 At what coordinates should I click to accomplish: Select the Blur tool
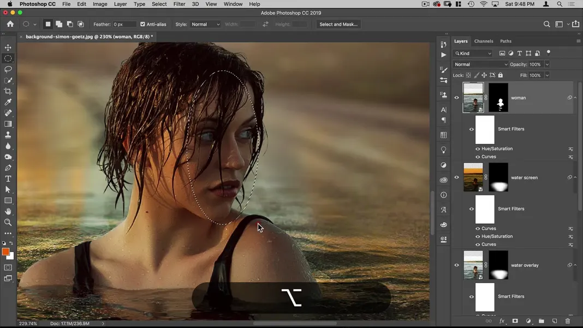click(x=8, y=146)
